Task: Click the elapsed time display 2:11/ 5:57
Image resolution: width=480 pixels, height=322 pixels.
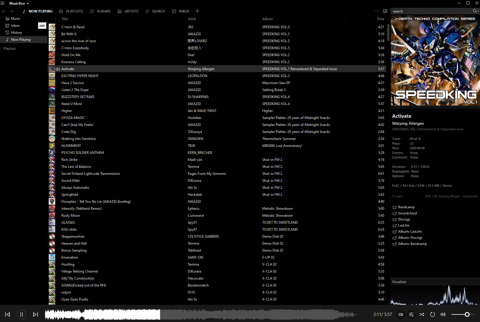Action: [382, 314]
